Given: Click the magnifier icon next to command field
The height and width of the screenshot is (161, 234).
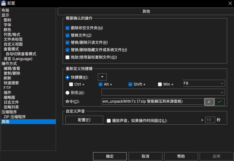Looking at the screenshot, I should [209, 102].
